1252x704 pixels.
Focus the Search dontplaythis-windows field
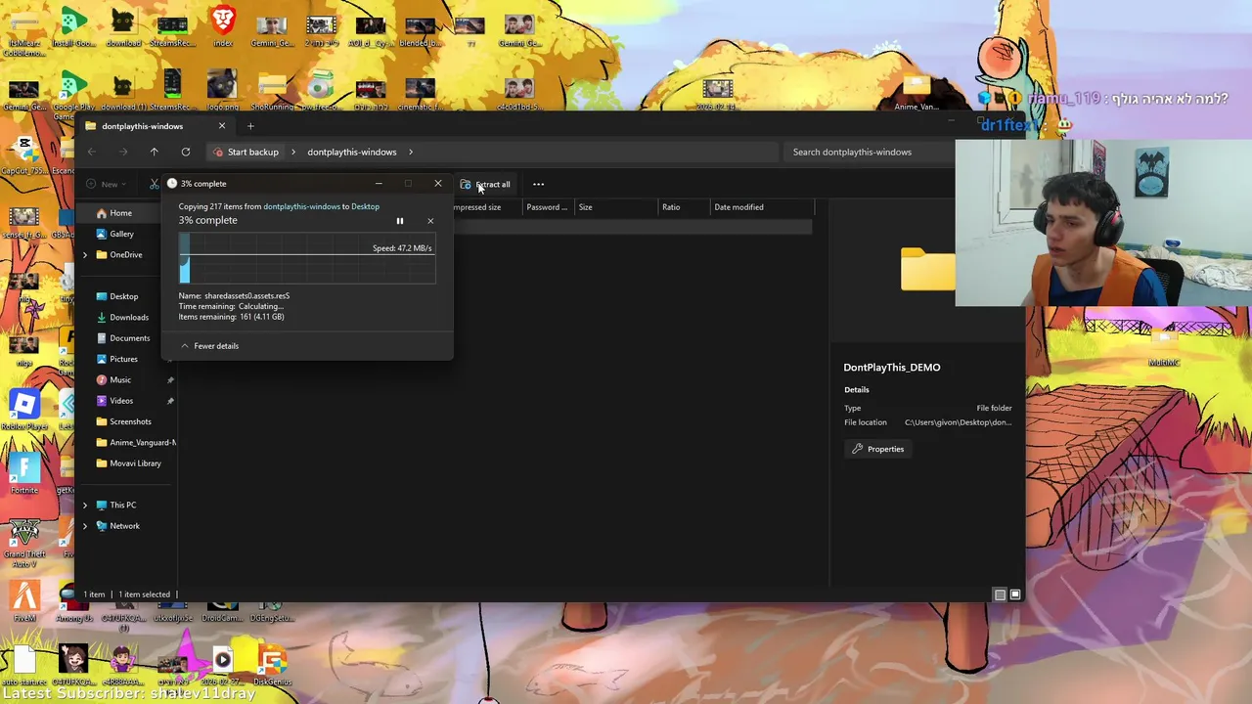click(869, 153)
